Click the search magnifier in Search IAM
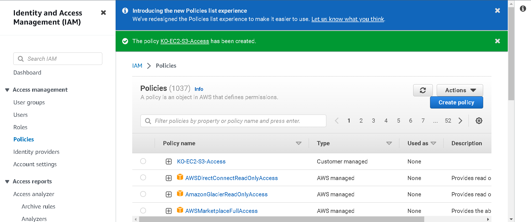The height and width of the screenshot is (222, 531). (x=20, y=59)
